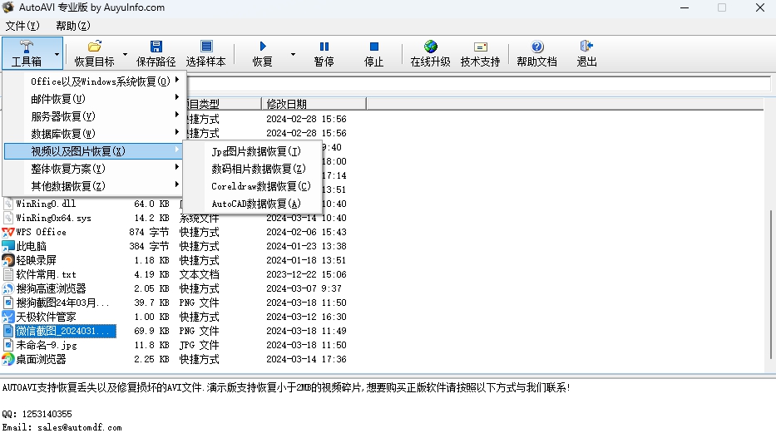Sort by 修改日期 column header
This screenshot has height=433, width=776.
pos(314,104)
